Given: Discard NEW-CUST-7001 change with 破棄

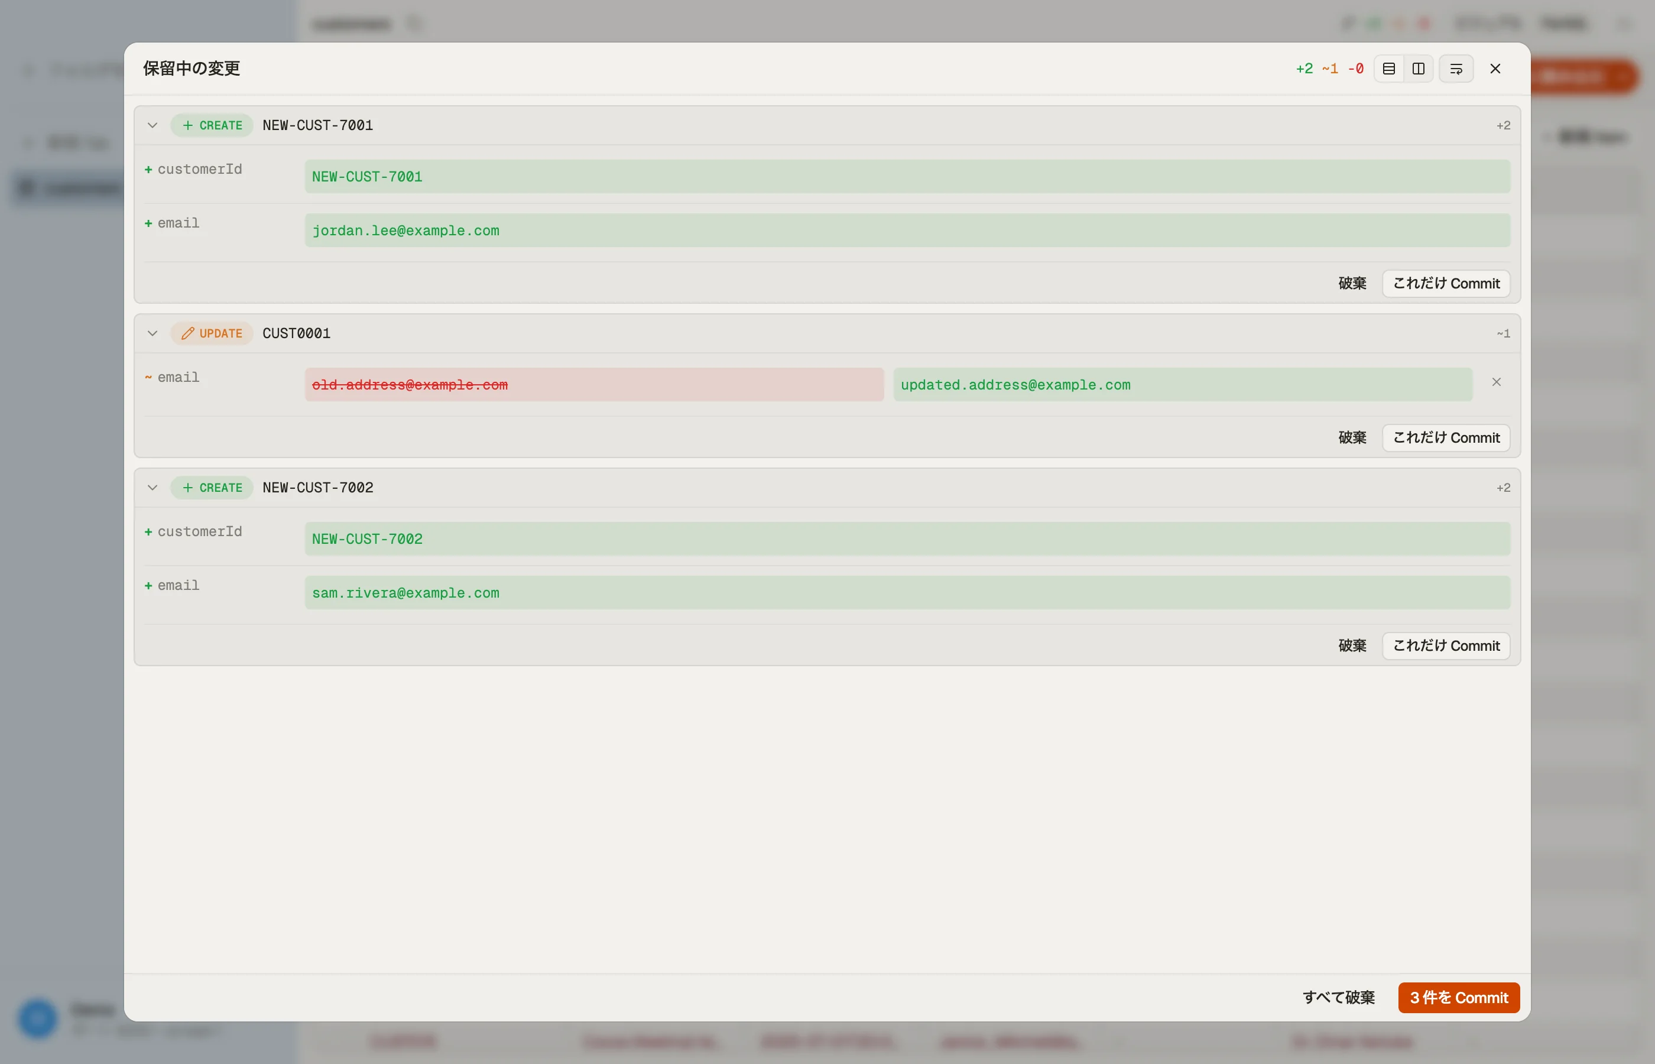Looking at the screenshot, I should [x=1352, y=283].
